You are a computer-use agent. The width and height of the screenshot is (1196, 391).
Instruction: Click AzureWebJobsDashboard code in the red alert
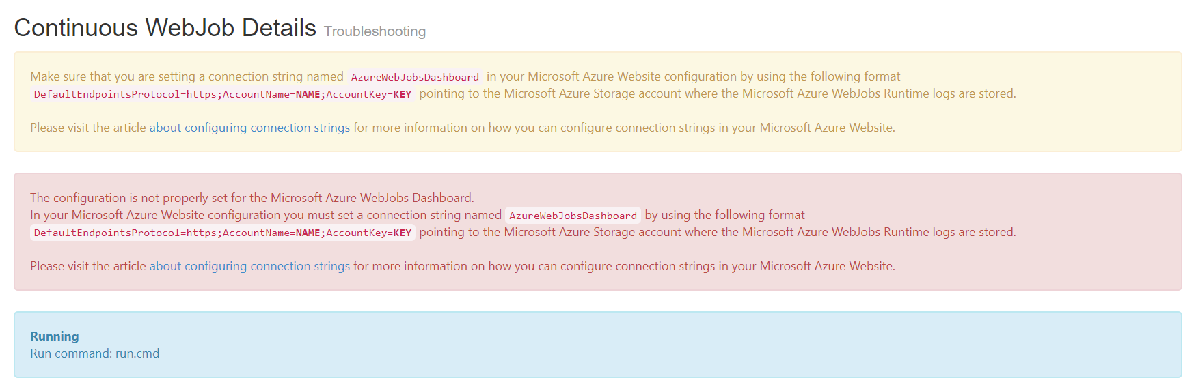coord(573,216)
